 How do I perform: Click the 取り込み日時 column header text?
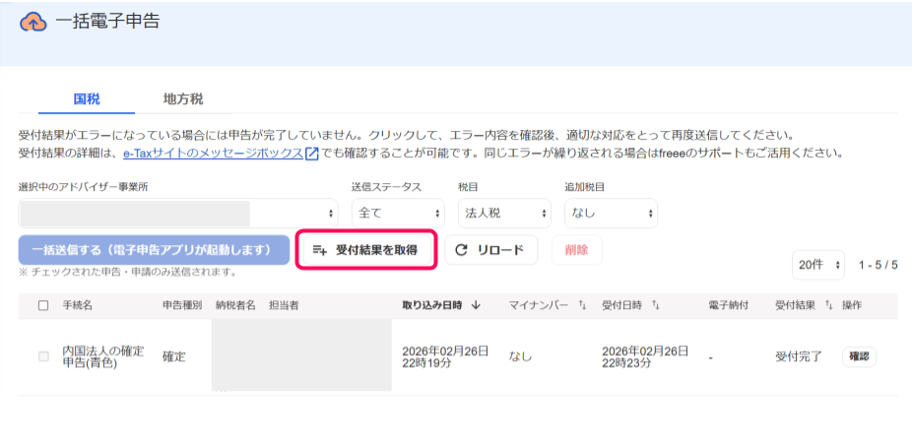(432, 305)
